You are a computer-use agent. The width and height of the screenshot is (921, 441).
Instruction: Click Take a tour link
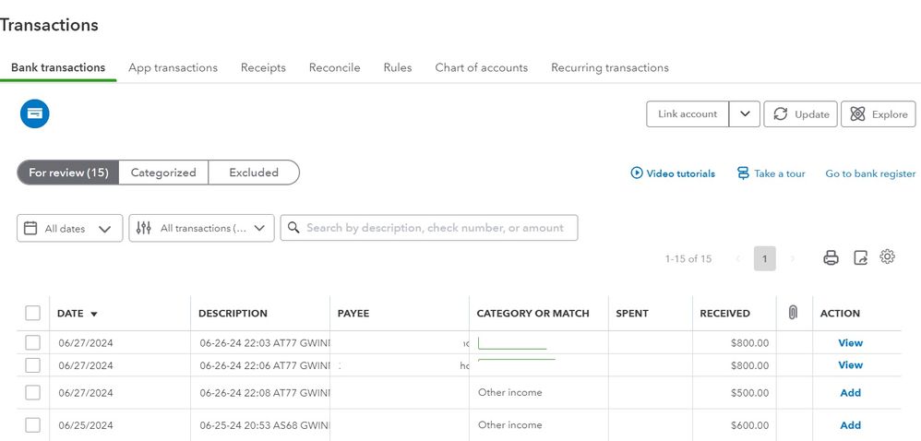coord(780,173)
